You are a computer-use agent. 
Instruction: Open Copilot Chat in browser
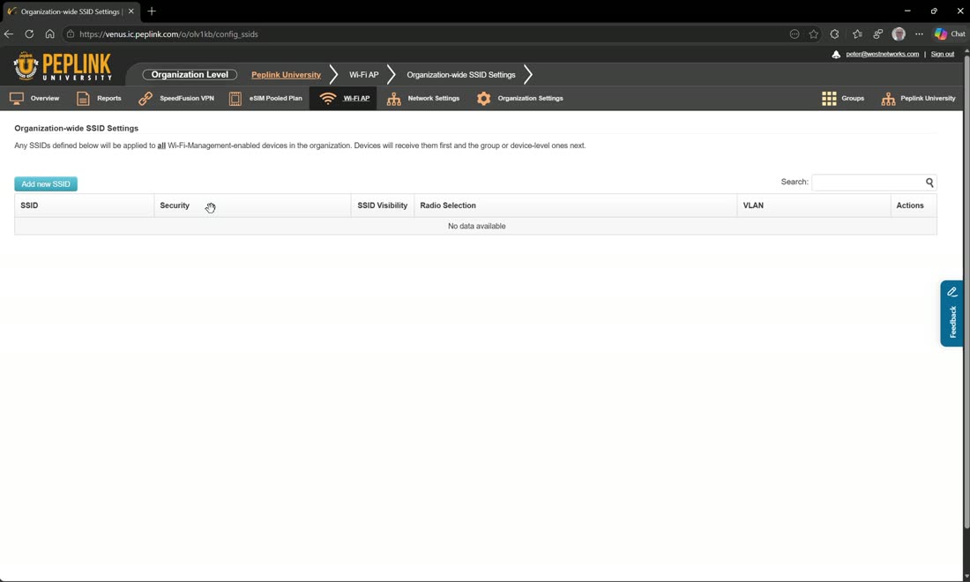950,34
